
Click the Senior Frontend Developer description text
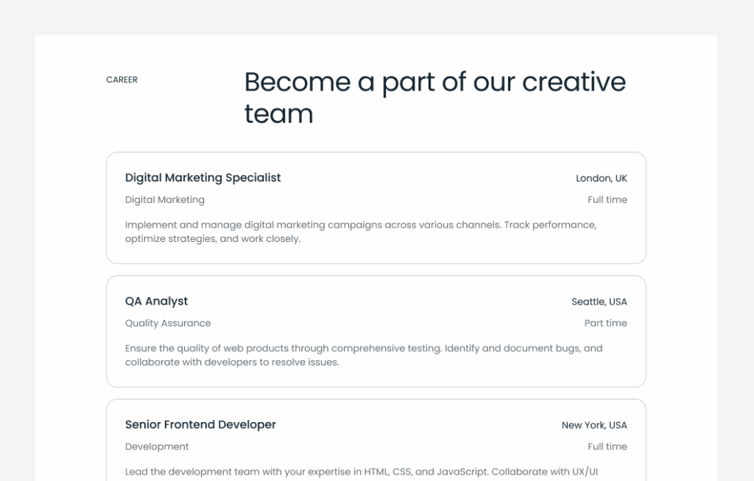point(360,472)
